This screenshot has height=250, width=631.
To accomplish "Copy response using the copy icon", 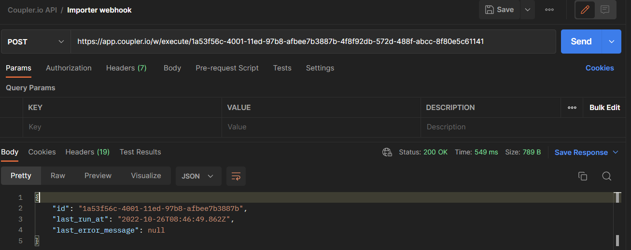I will point(583,176).
